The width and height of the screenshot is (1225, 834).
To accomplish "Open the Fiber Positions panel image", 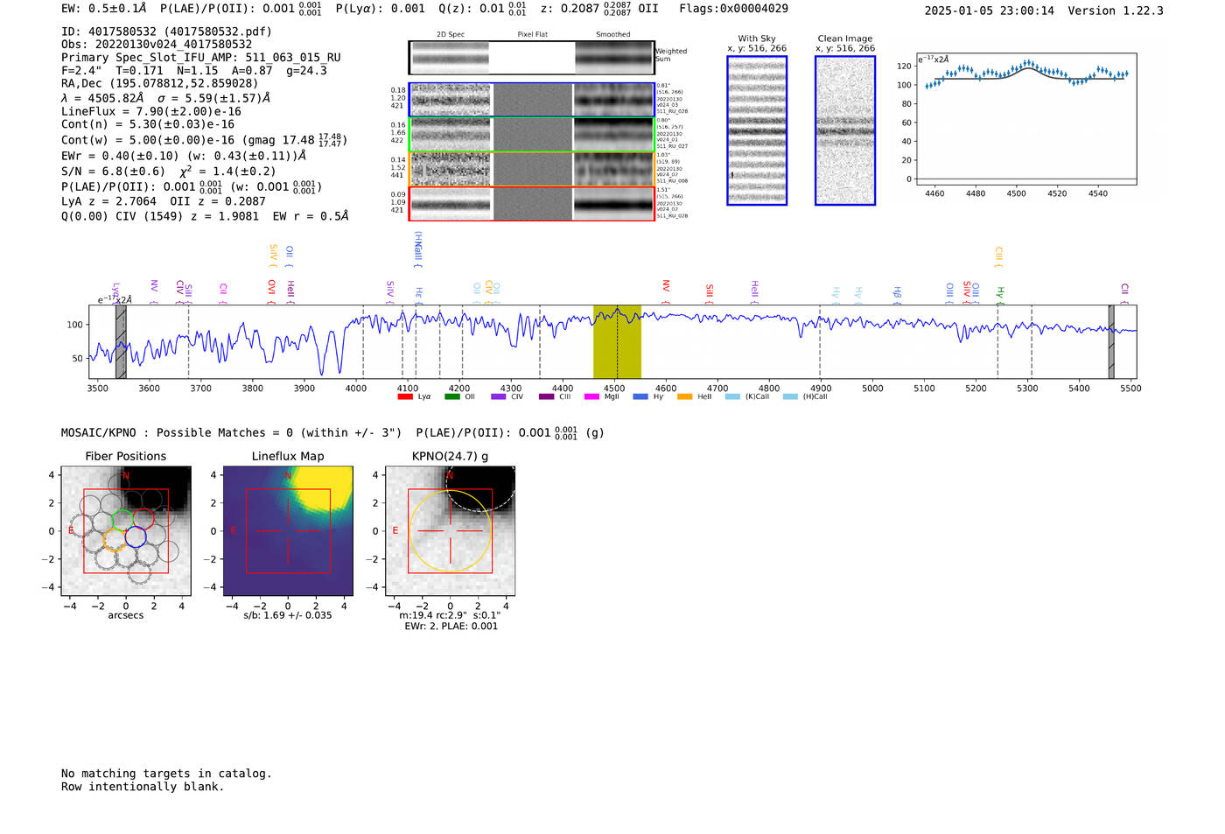I will (x=126, y=530).
